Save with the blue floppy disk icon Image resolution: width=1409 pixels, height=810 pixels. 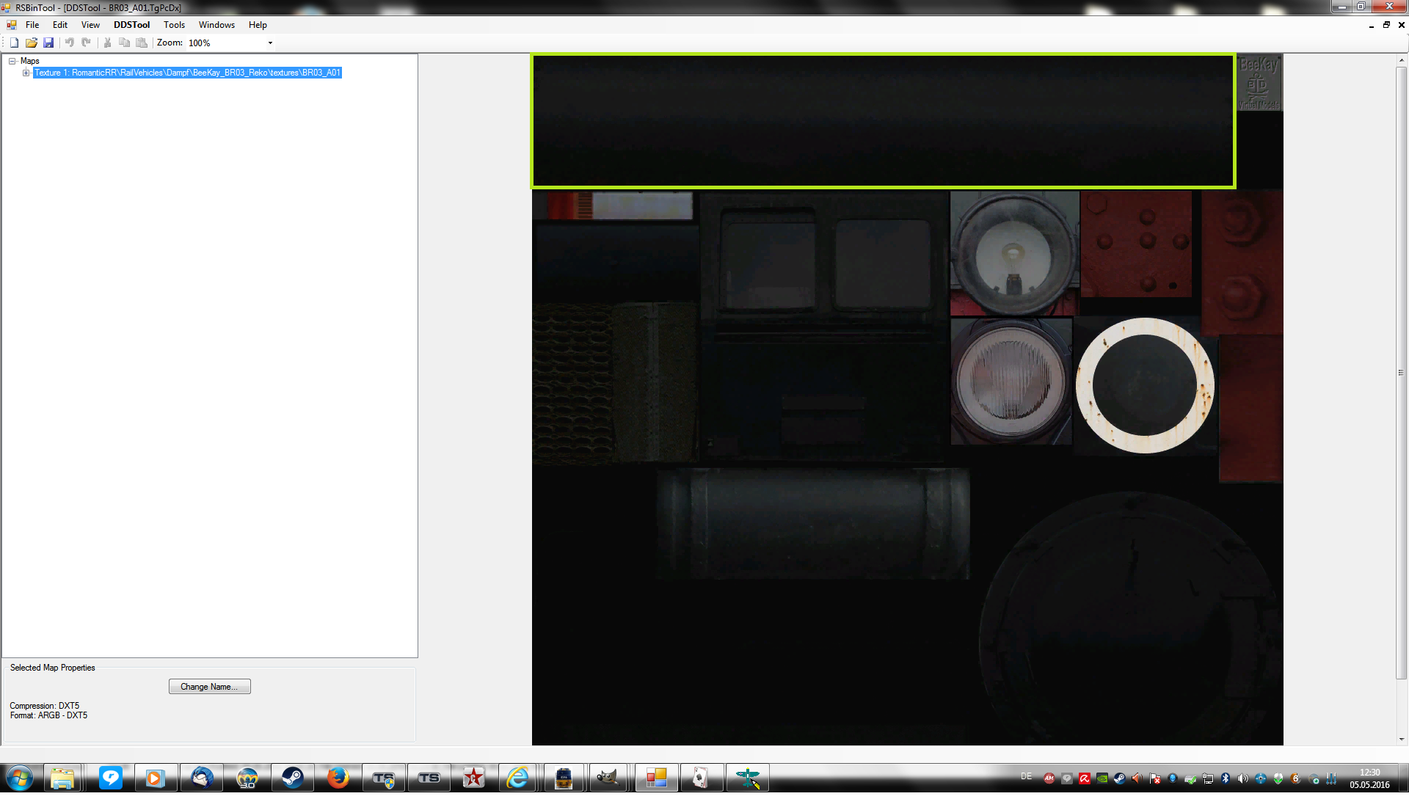pos(48,43)
